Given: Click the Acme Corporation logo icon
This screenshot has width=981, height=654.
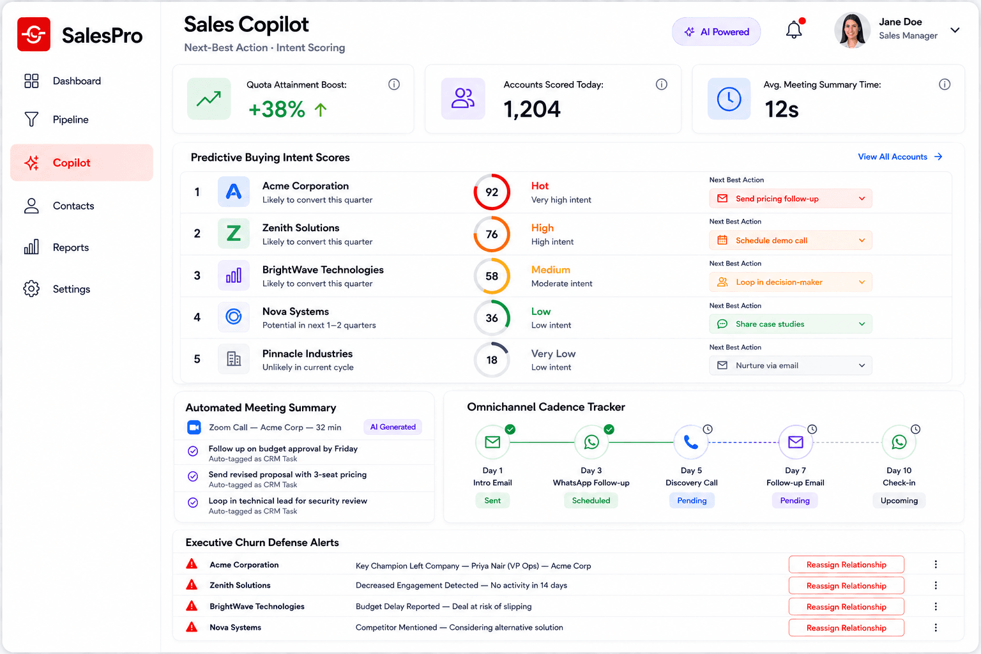Looking at the screenshot, I should point(234,192).
